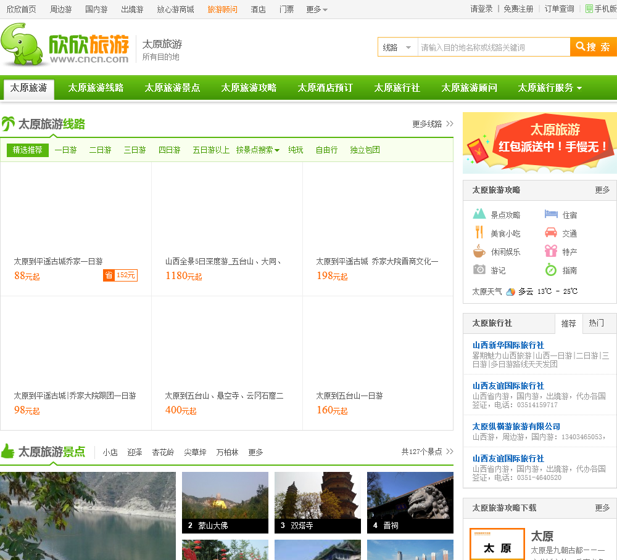This screenshot has height=560, width=617.
Task: Open the 线路 search type dropdown
Action: 397,47
